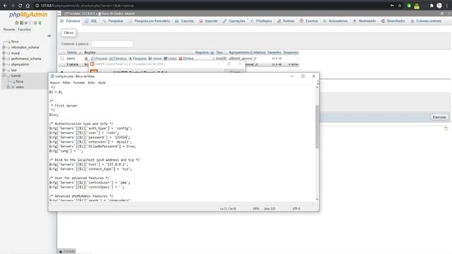Viewport: 452px width, 254px height.
Task: Click the Limpa action for users table
Action: click(170, 59)
